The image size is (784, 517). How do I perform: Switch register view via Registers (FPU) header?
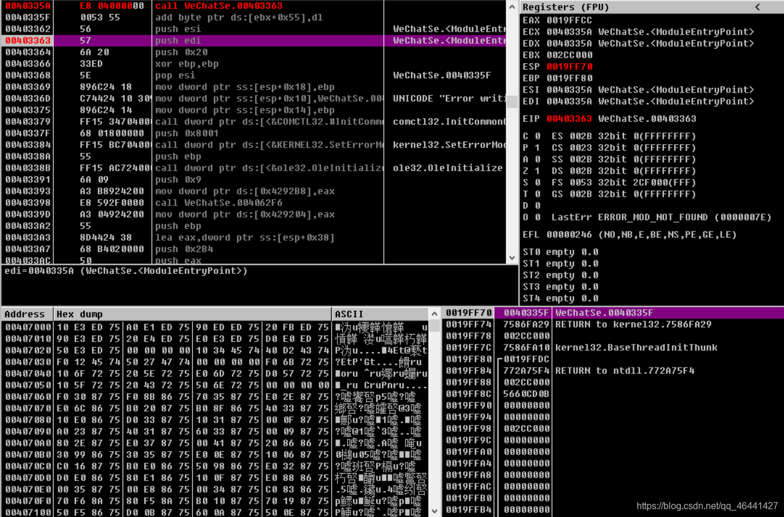pyautogui.click(x=565, y=7)
